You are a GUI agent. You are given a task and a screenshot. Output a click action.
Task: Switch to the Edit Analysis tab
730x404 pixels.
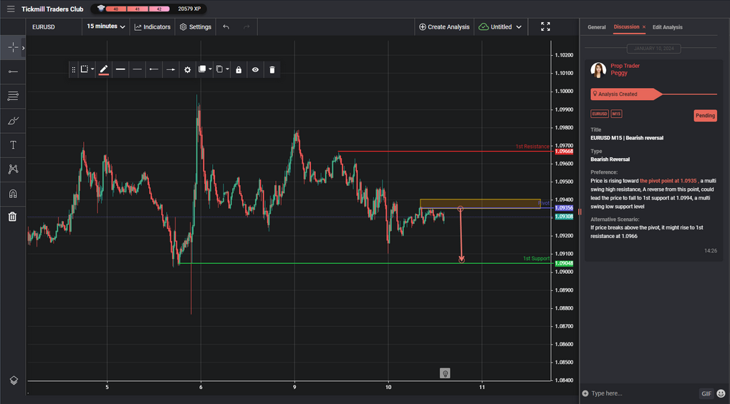click(667, 27)
